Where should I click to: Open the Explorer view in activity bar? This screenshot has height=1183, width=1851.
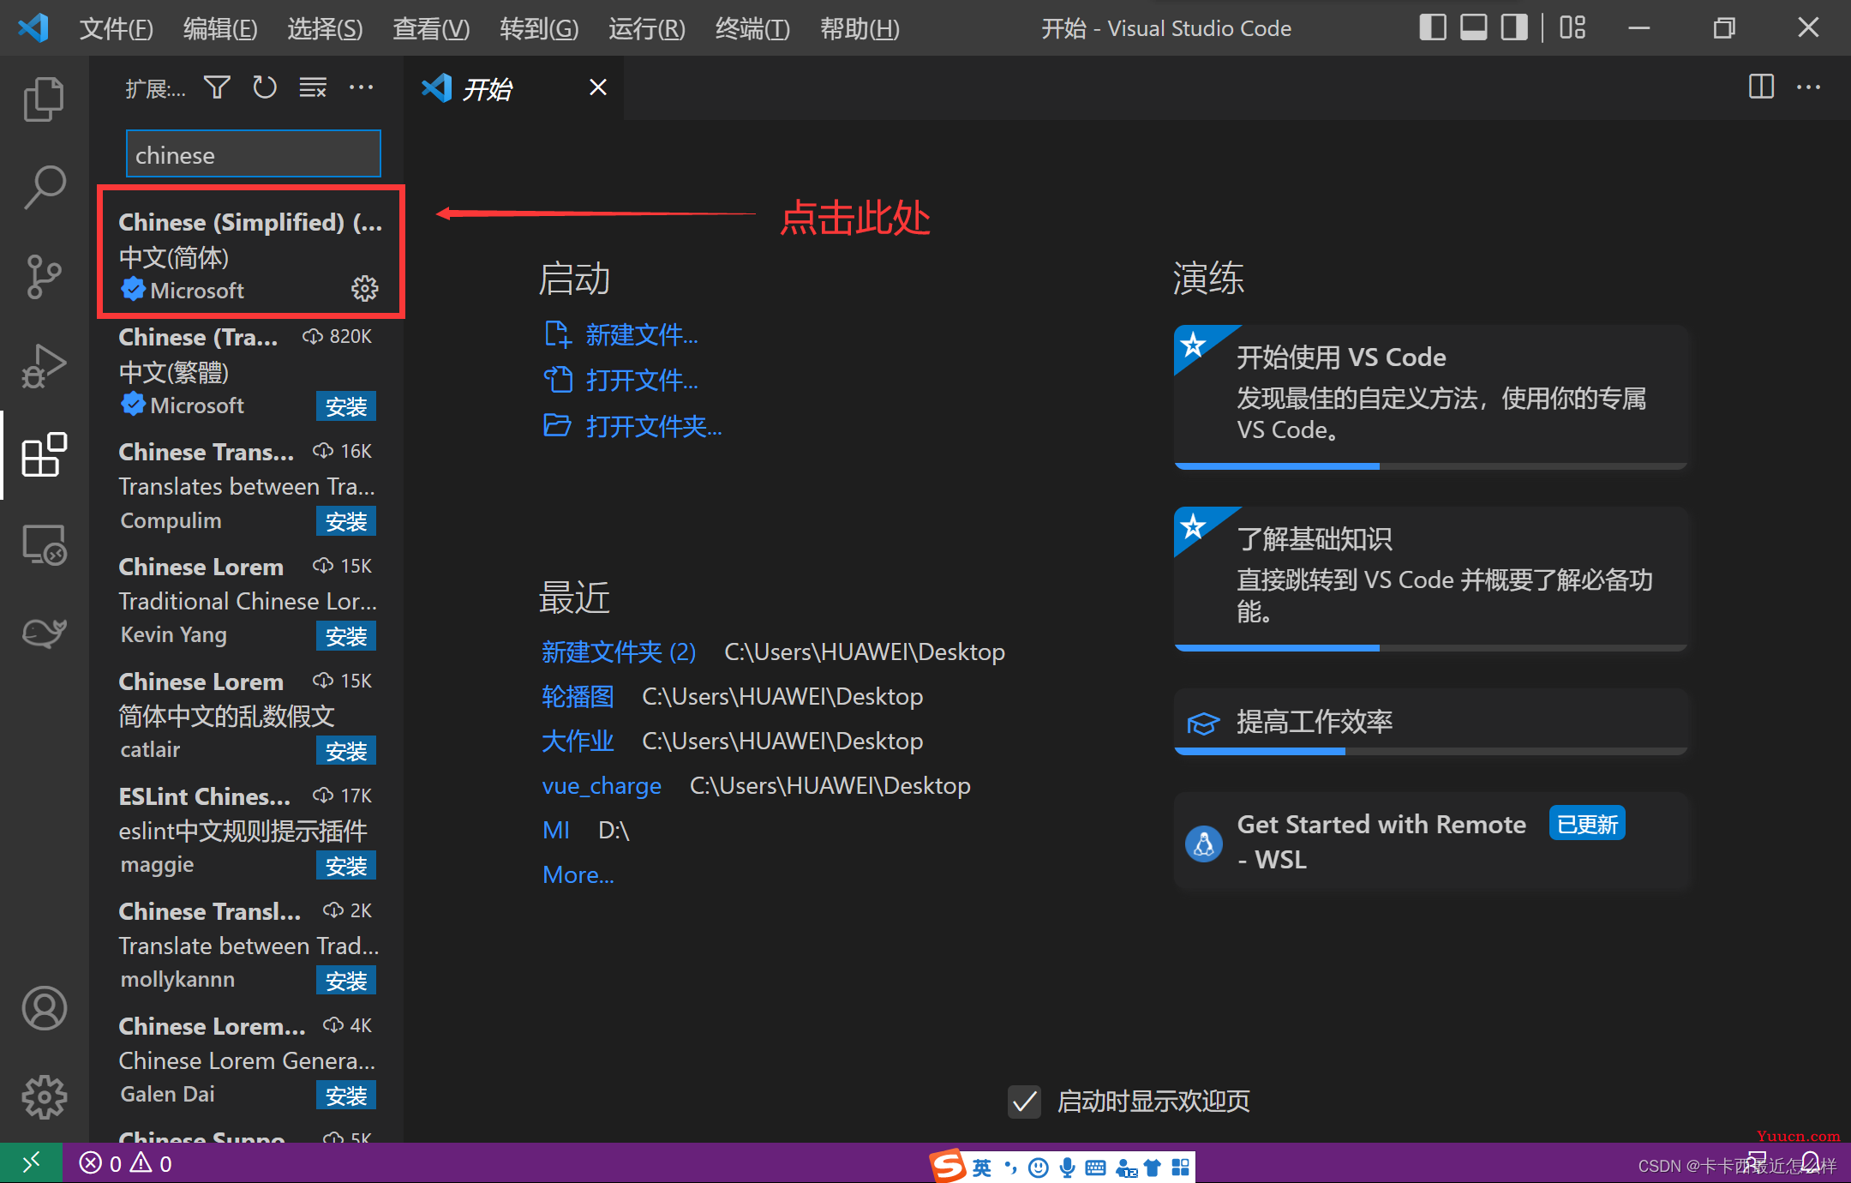click(x=44, y=99)
